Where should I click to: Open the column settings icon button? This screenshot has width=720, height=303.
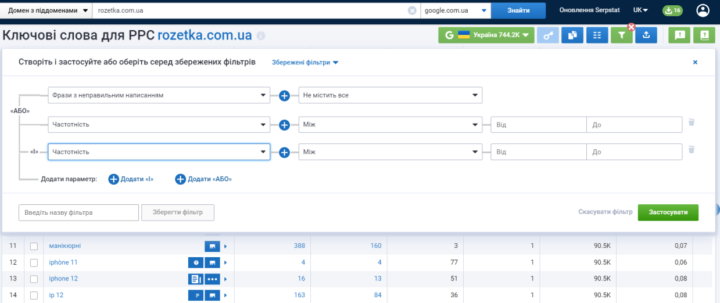597,35
